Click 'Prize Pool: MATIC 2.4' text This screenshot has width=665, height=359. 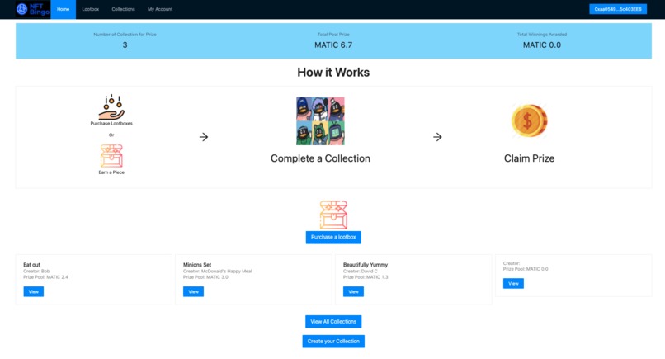point(46,277)
